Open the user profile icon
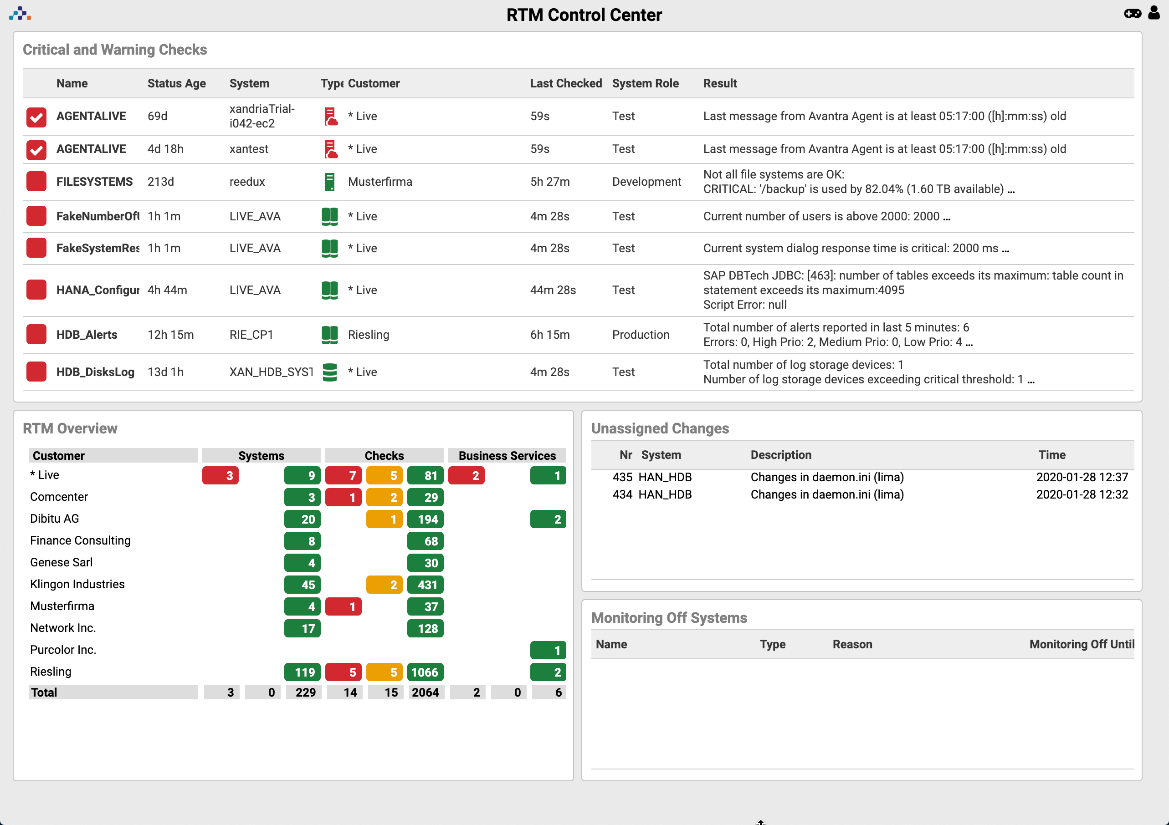 [1154, 13]
